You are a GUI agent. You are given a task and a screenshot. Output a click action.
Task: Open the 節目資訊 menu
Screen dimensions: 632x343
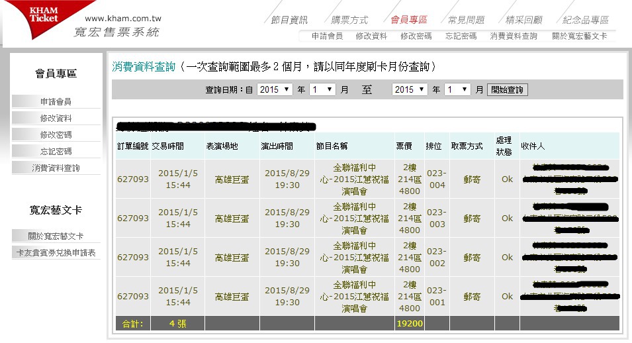pyautogui.click(x=289, y=20)
